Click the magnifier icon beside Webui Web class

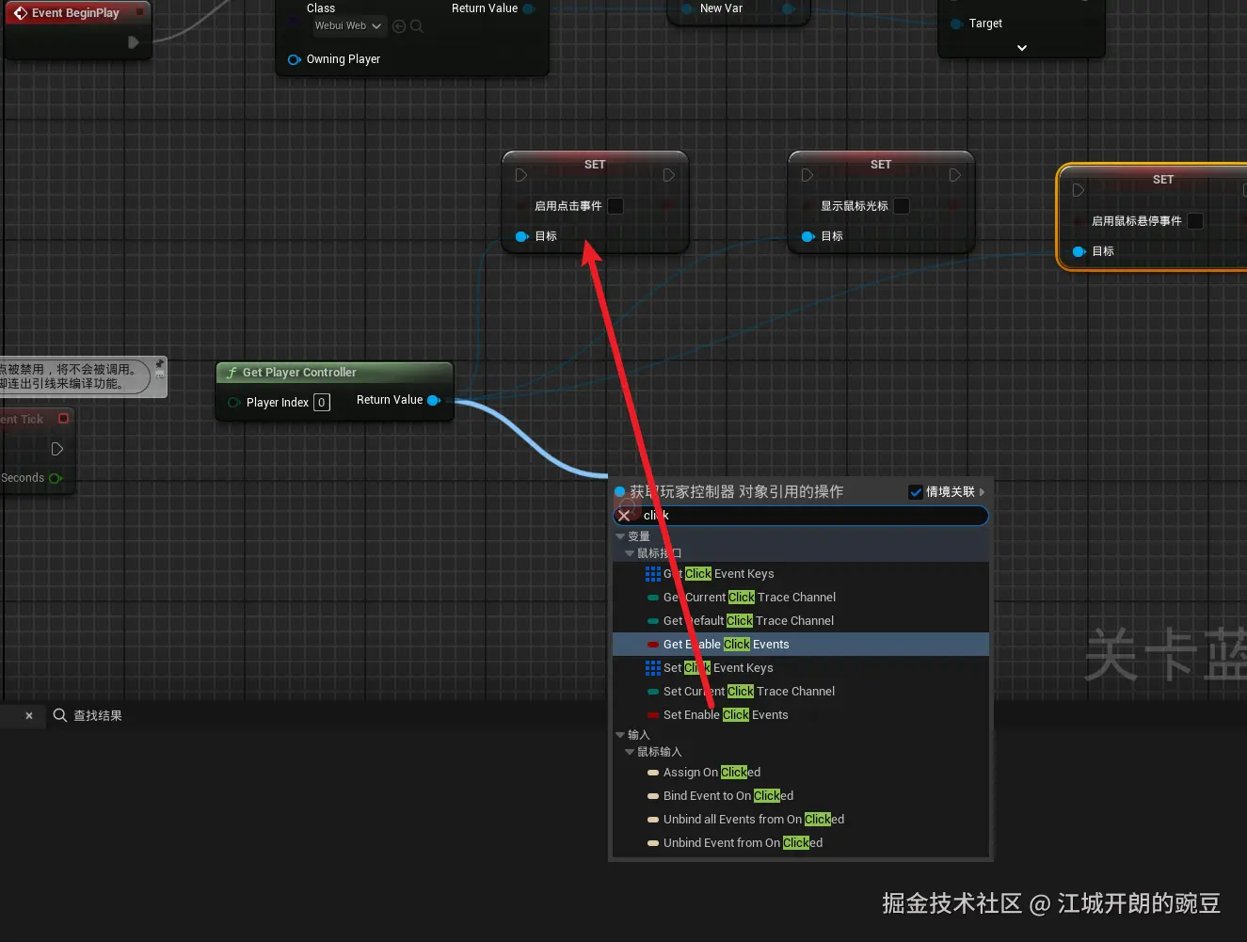[x=417, y=26]
